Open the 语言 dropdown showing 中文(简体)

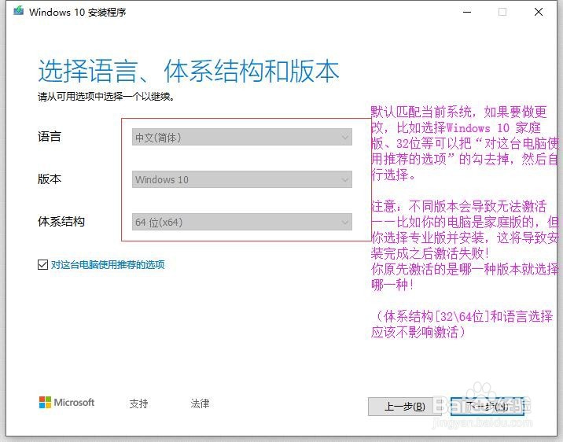[x=242, y=137]
